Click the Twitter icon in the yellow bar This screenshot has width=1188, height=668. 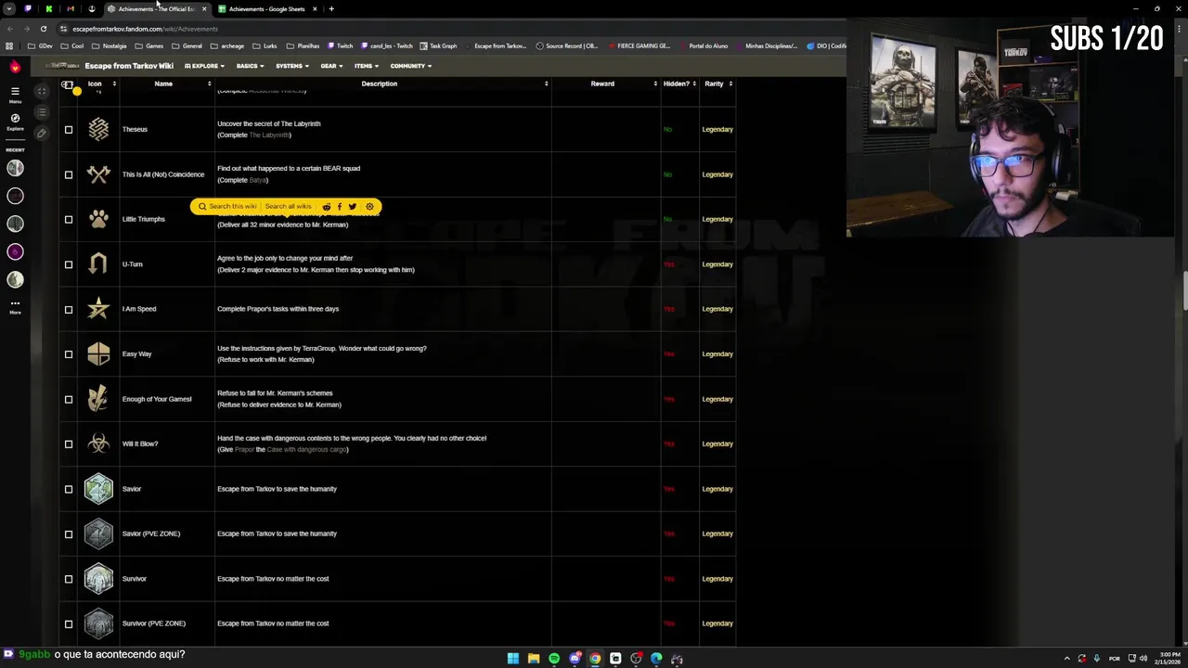click(x=352, y=207)
